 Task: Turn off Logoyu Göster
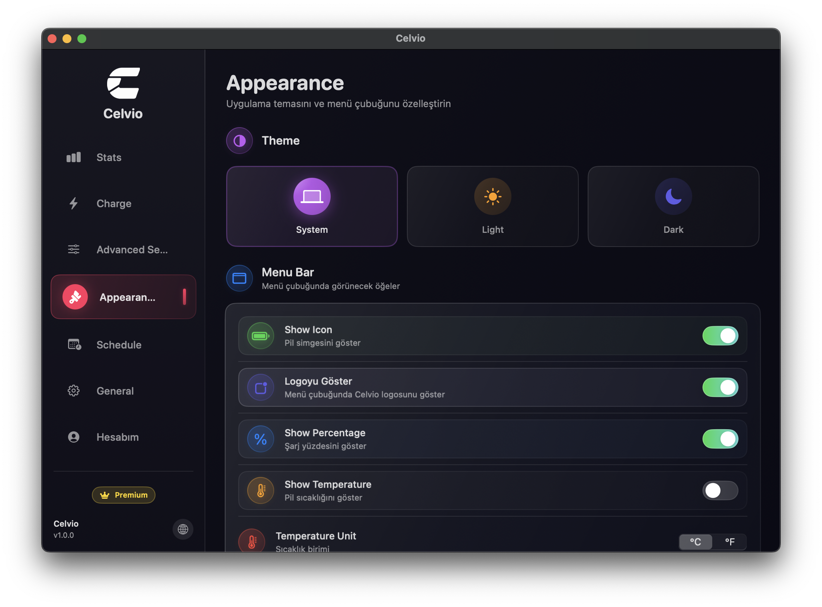(720, 387)
